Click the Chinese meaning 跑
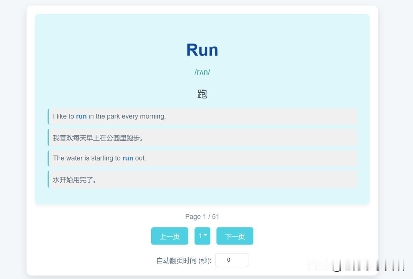 pos(202,94)
